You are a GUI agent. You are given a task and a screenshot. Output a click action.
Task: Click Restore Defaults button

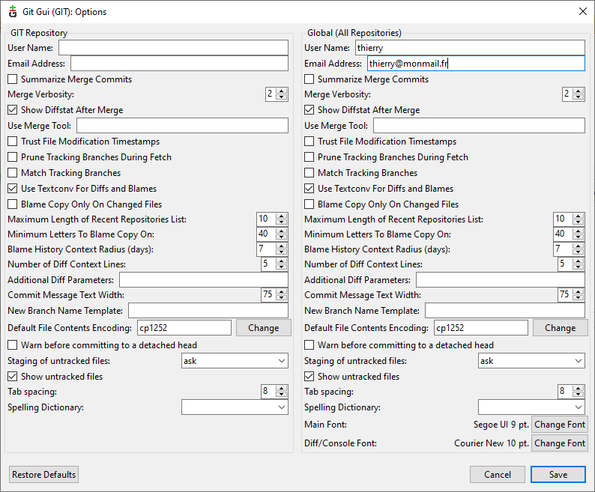tap(43, 475)
